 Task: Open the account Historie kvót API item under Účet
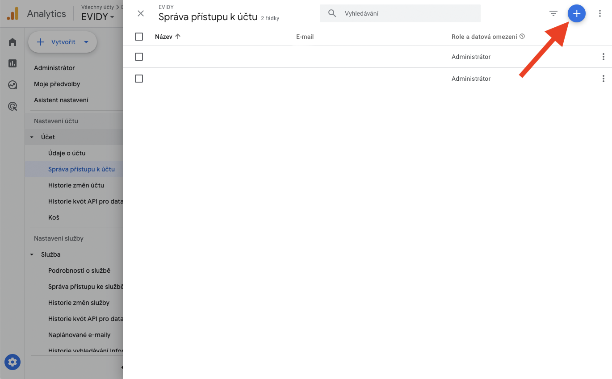coord(85,201)
